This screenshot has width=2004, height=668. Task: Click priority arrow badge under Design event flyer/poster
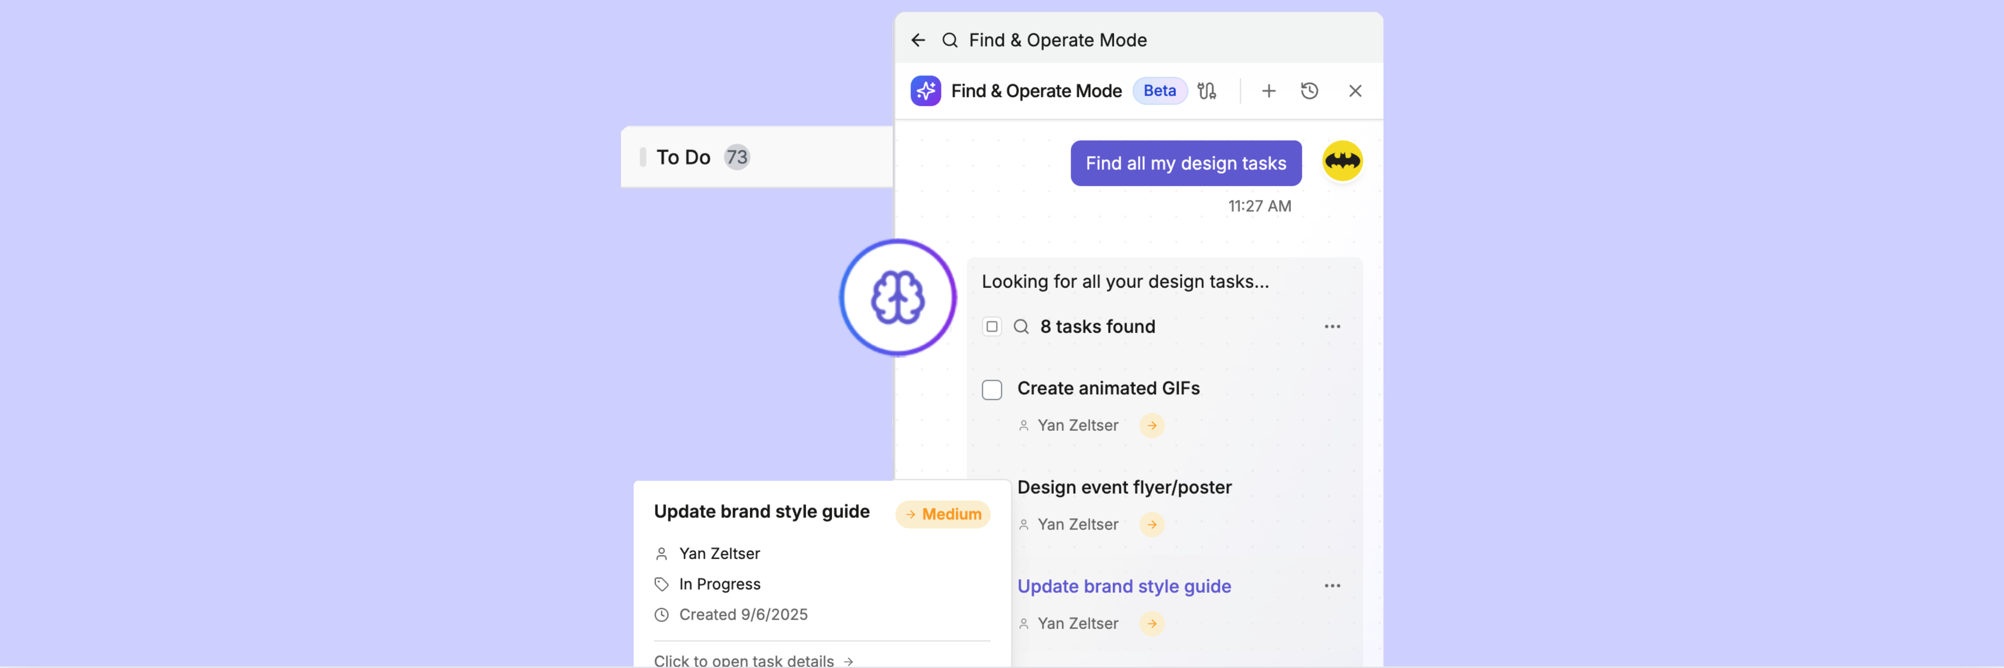pyautogui.click(x=1151, y=525)
